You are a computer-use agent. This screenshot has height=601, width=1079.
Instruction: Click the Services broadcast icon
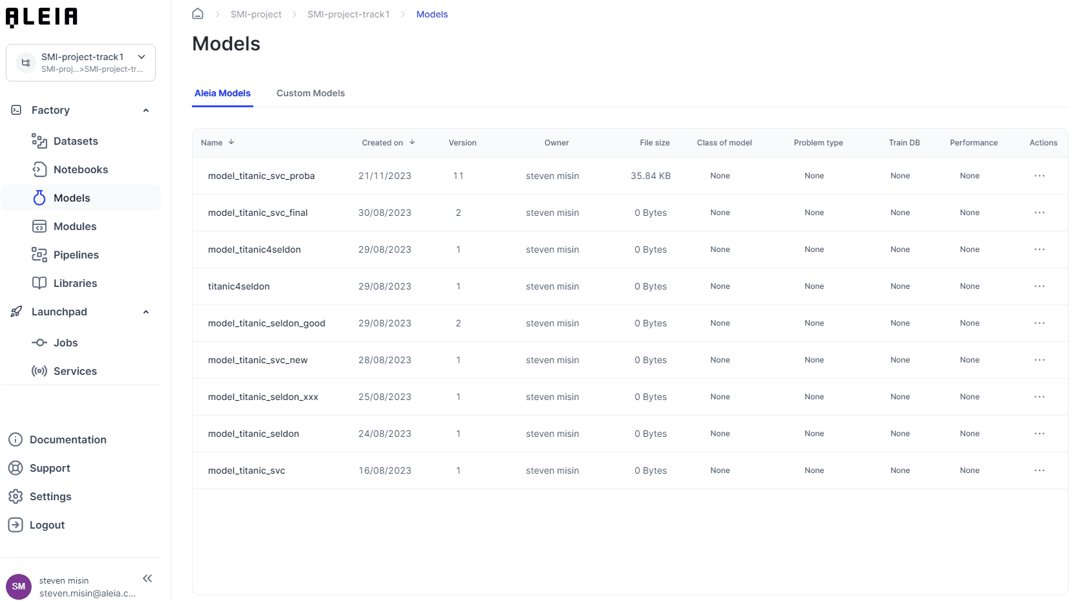39,371
